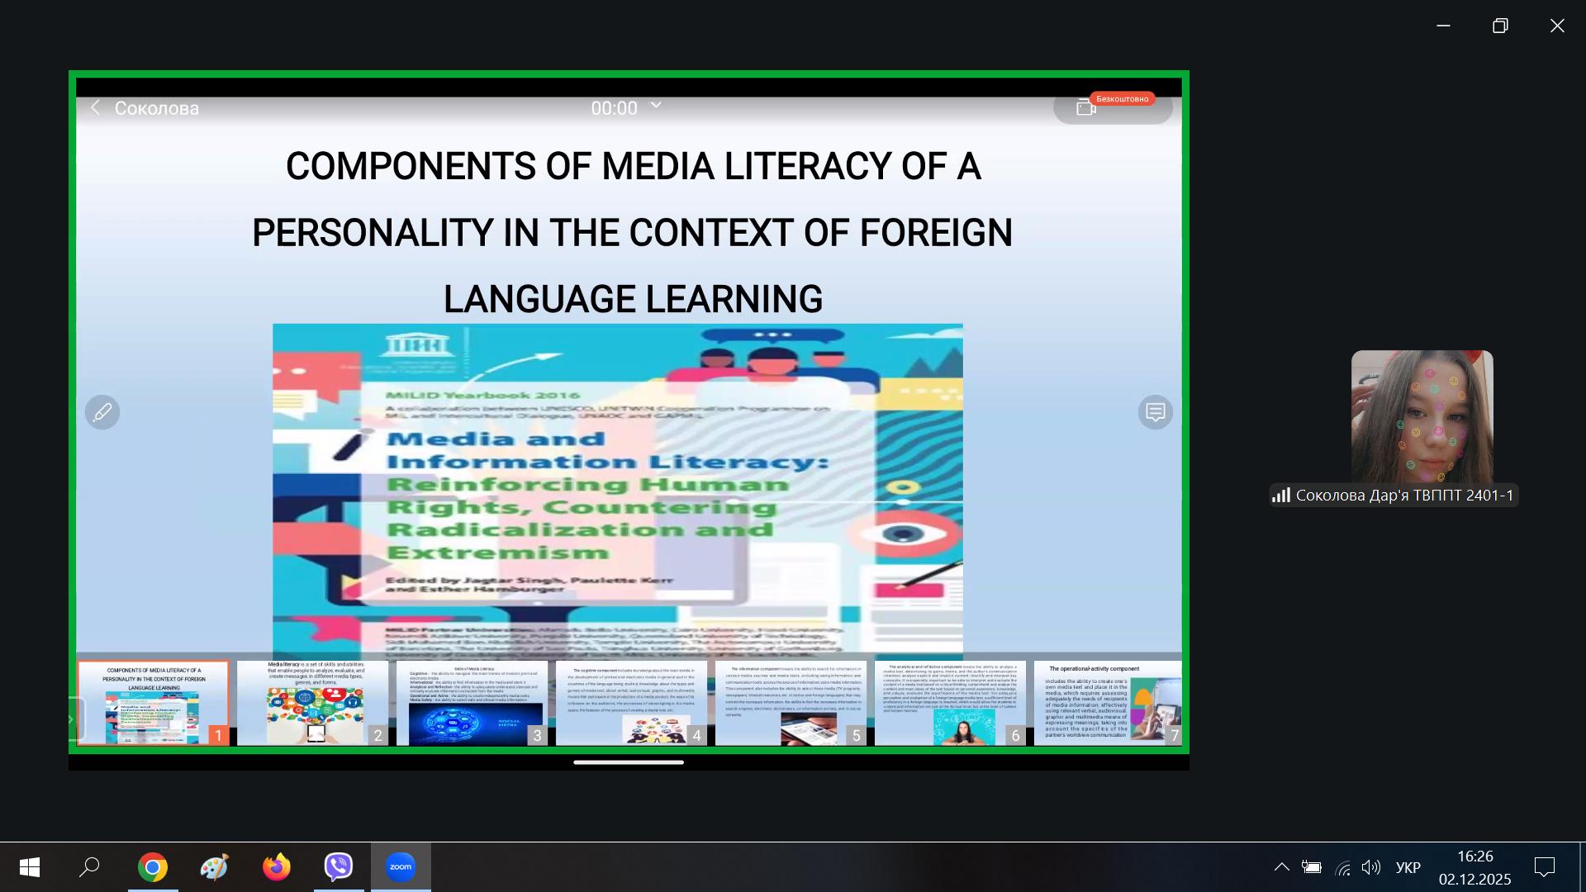
Task: Open Google Chrome from taskbar
Action: 153,867
